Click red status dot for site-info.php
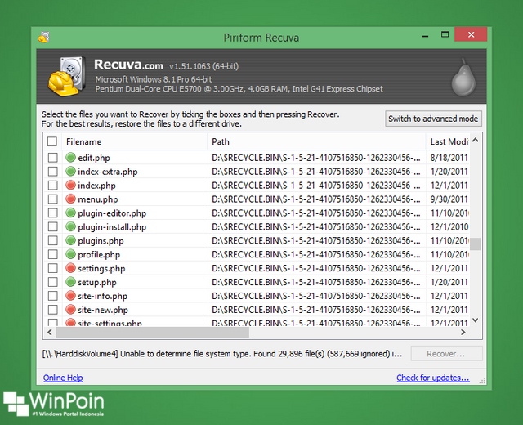 (x=70, y=296)
